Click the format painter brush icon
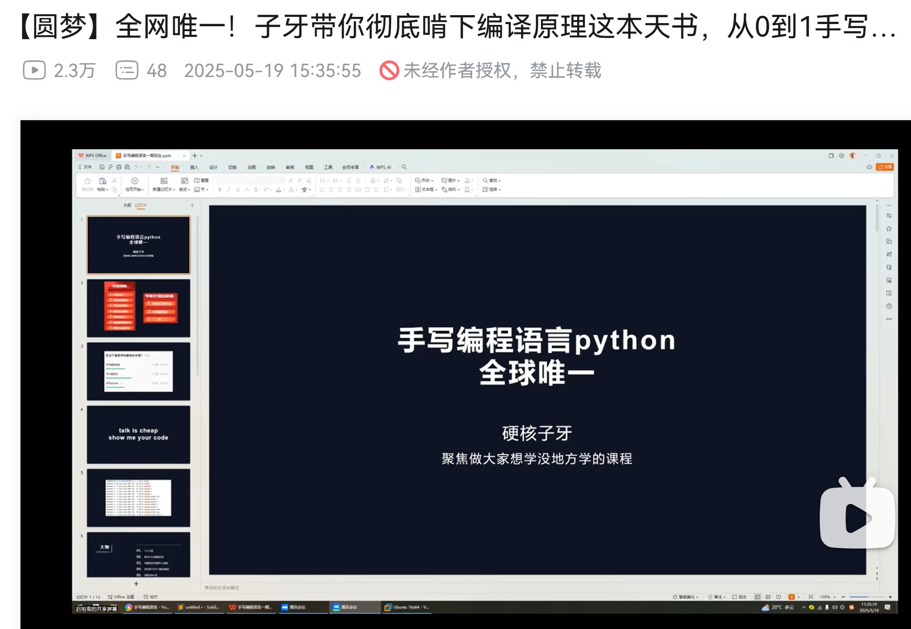The image size is (911, 629). coord(88,181)
